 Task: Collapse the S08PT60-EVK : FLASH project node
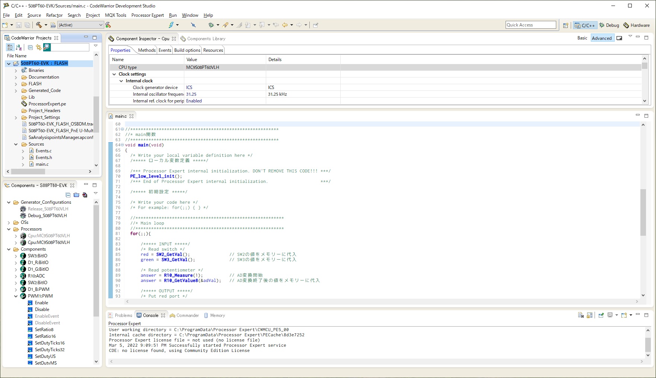click(x=9, y=64)
